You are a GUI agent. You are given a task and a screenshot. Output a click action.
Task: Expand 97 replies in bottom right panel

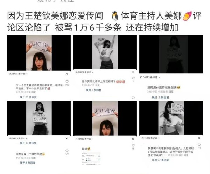160,160
